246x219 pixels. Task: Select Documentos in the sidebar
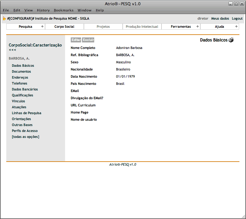(21, 71)
